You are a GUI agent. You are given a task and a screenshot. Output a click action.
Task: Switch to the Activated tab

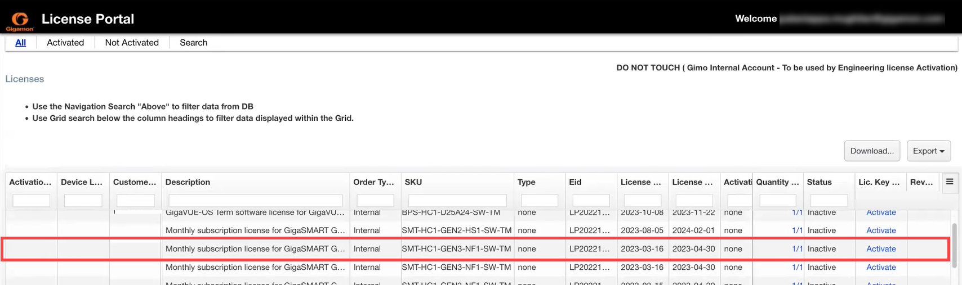(65, 43)
